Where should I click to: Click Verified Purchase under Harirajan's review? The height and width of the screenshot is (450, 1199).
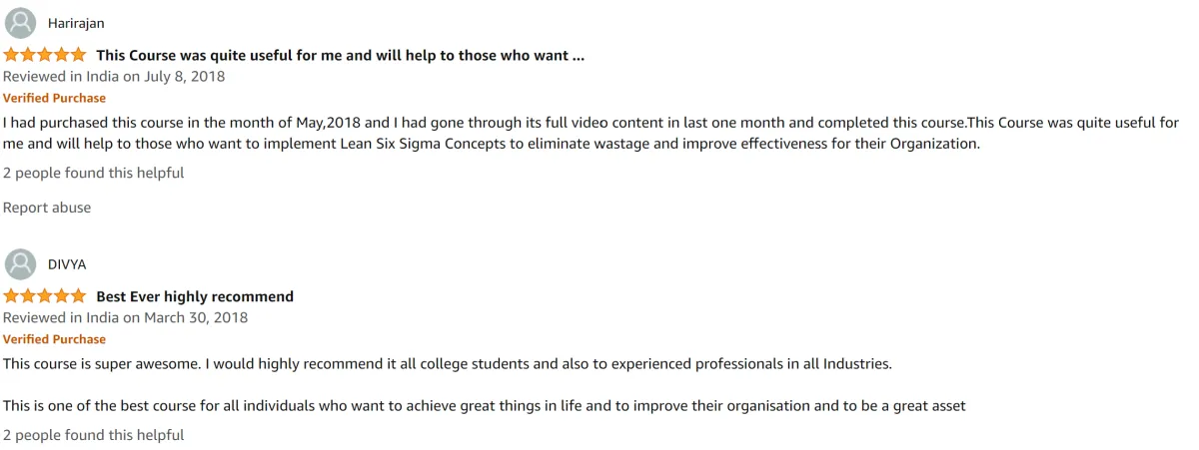[x=54, y=98]
